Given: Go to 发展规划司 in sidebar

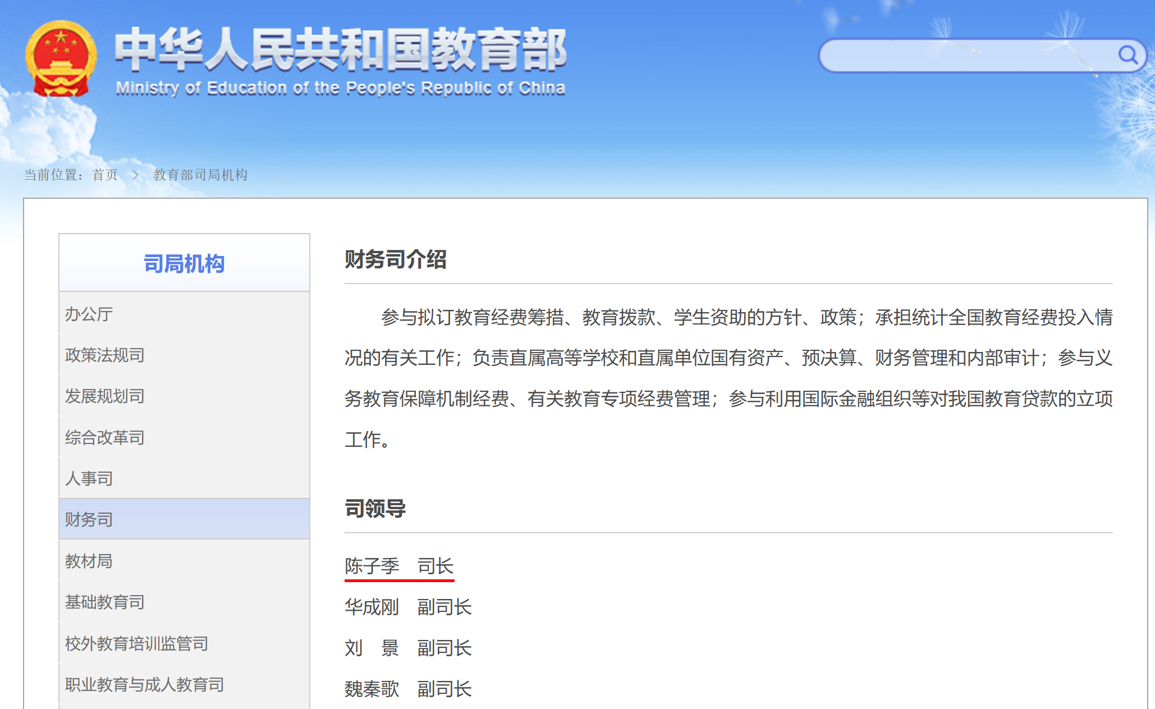Looking at the screenshot, I should [x=104, y=396].
